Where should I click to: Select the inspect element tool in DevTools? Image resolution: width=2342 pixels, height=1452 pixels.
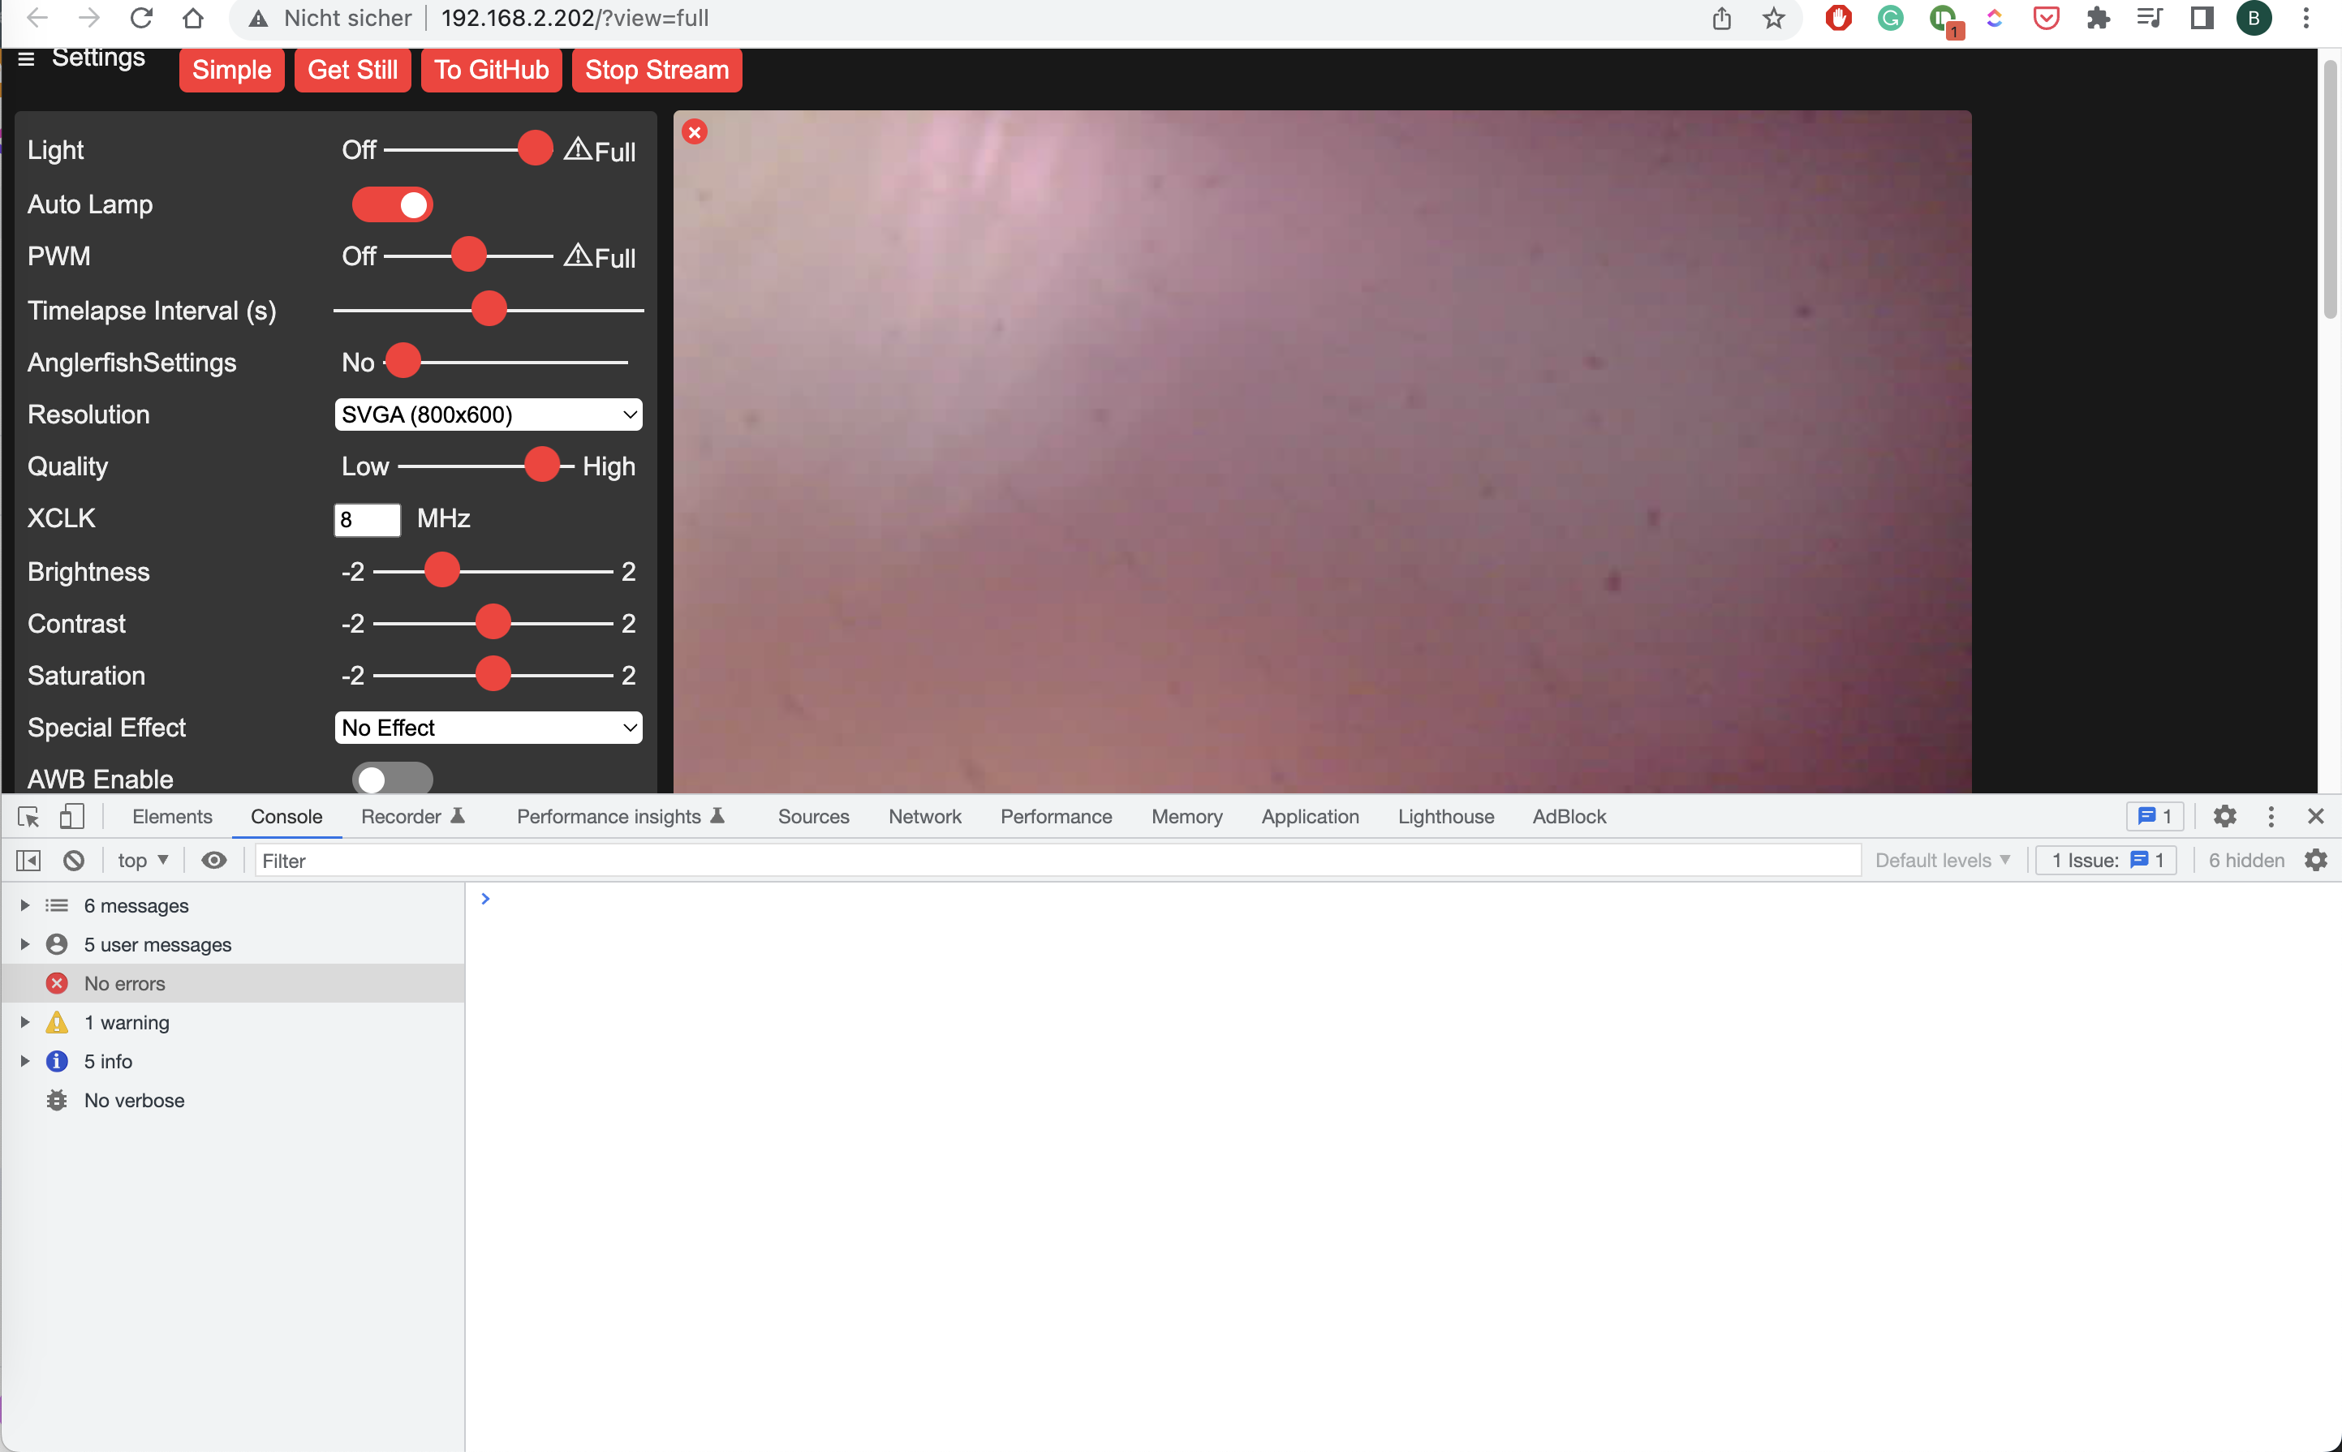click(28, 816)
